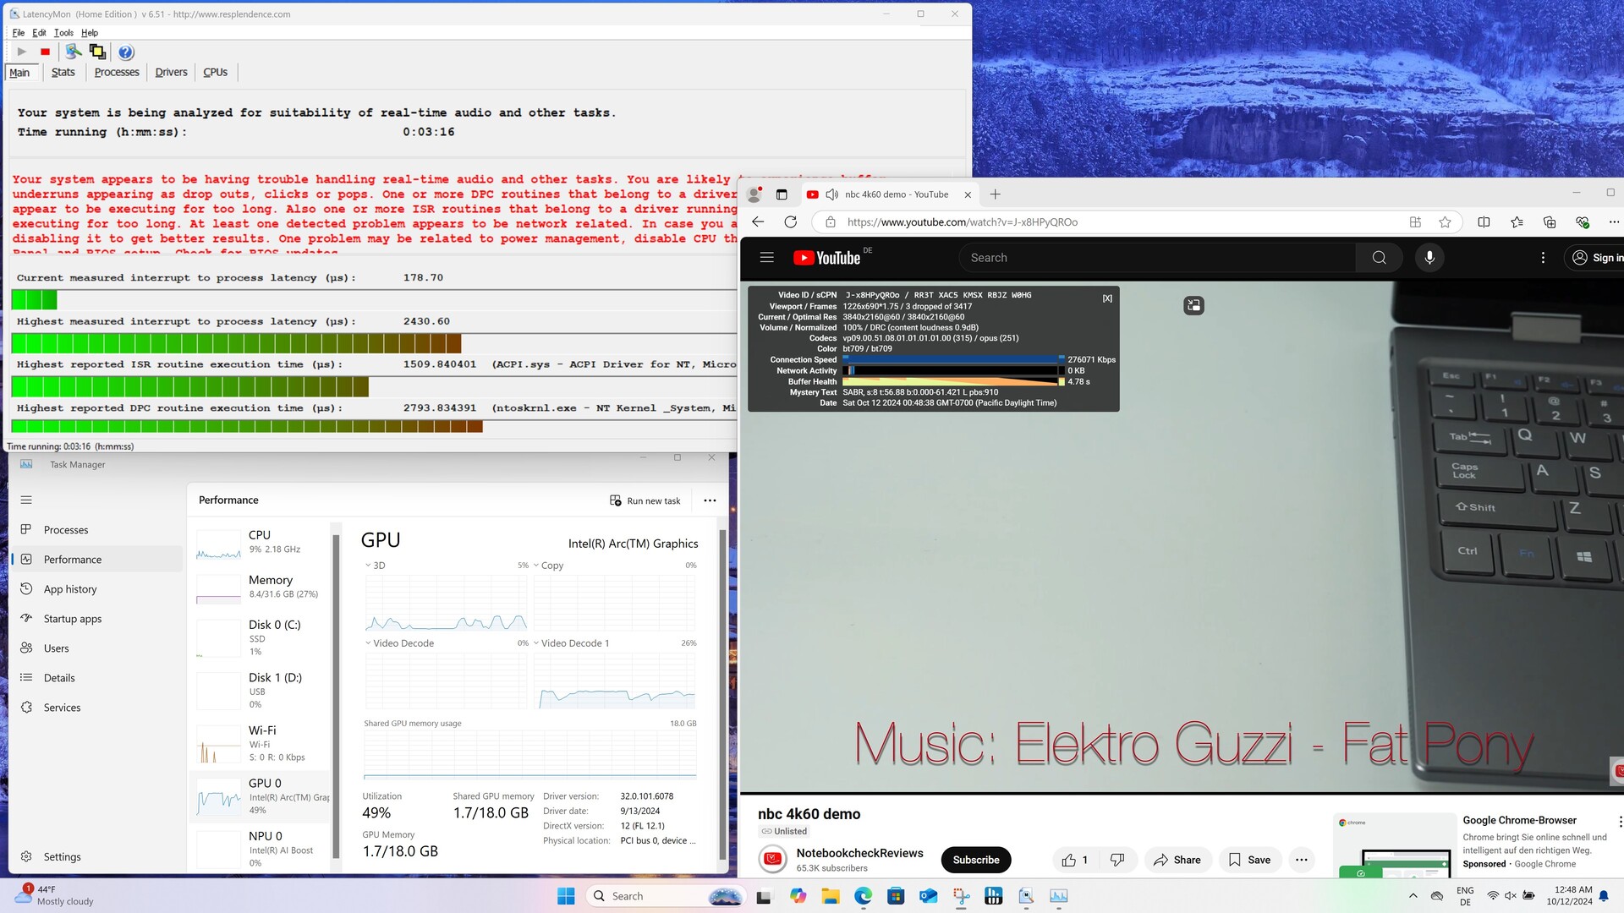Open Edge settings and more ellipsis
Screen dimensions: 1624x913
[1614, 222]
